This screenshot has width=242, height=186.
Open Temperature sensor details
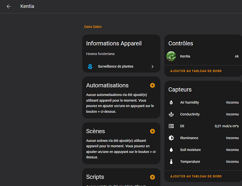point(203,161)
